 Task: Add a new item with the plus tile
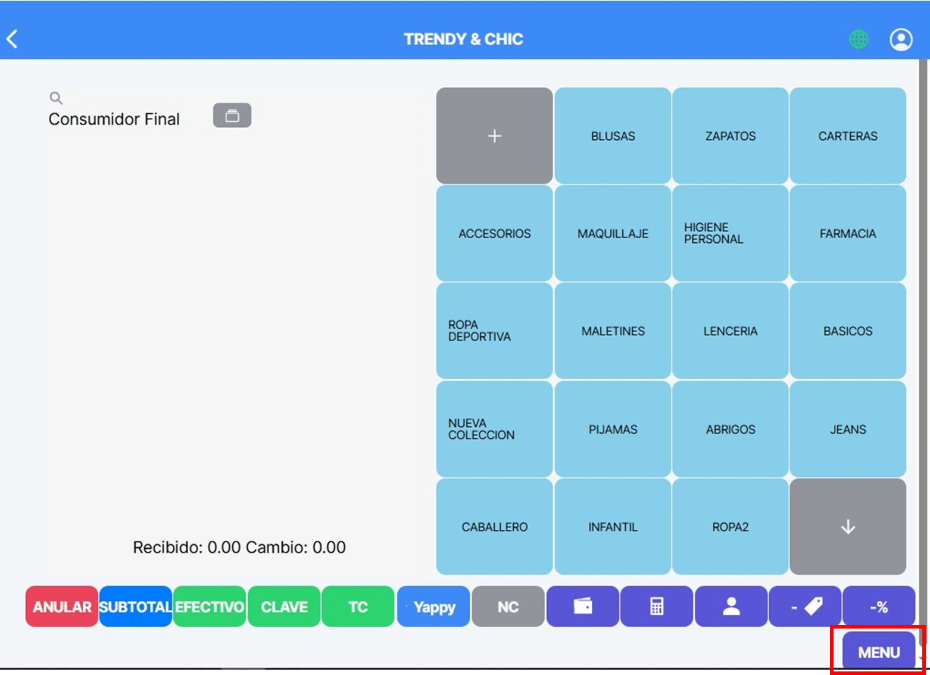coord(494,136)
